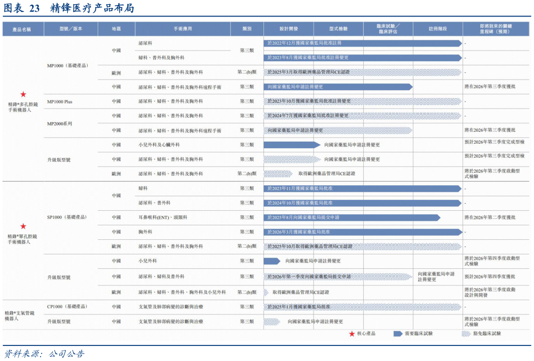
Task: Select the 類別 column header
Action: click(x=247, y=29)
